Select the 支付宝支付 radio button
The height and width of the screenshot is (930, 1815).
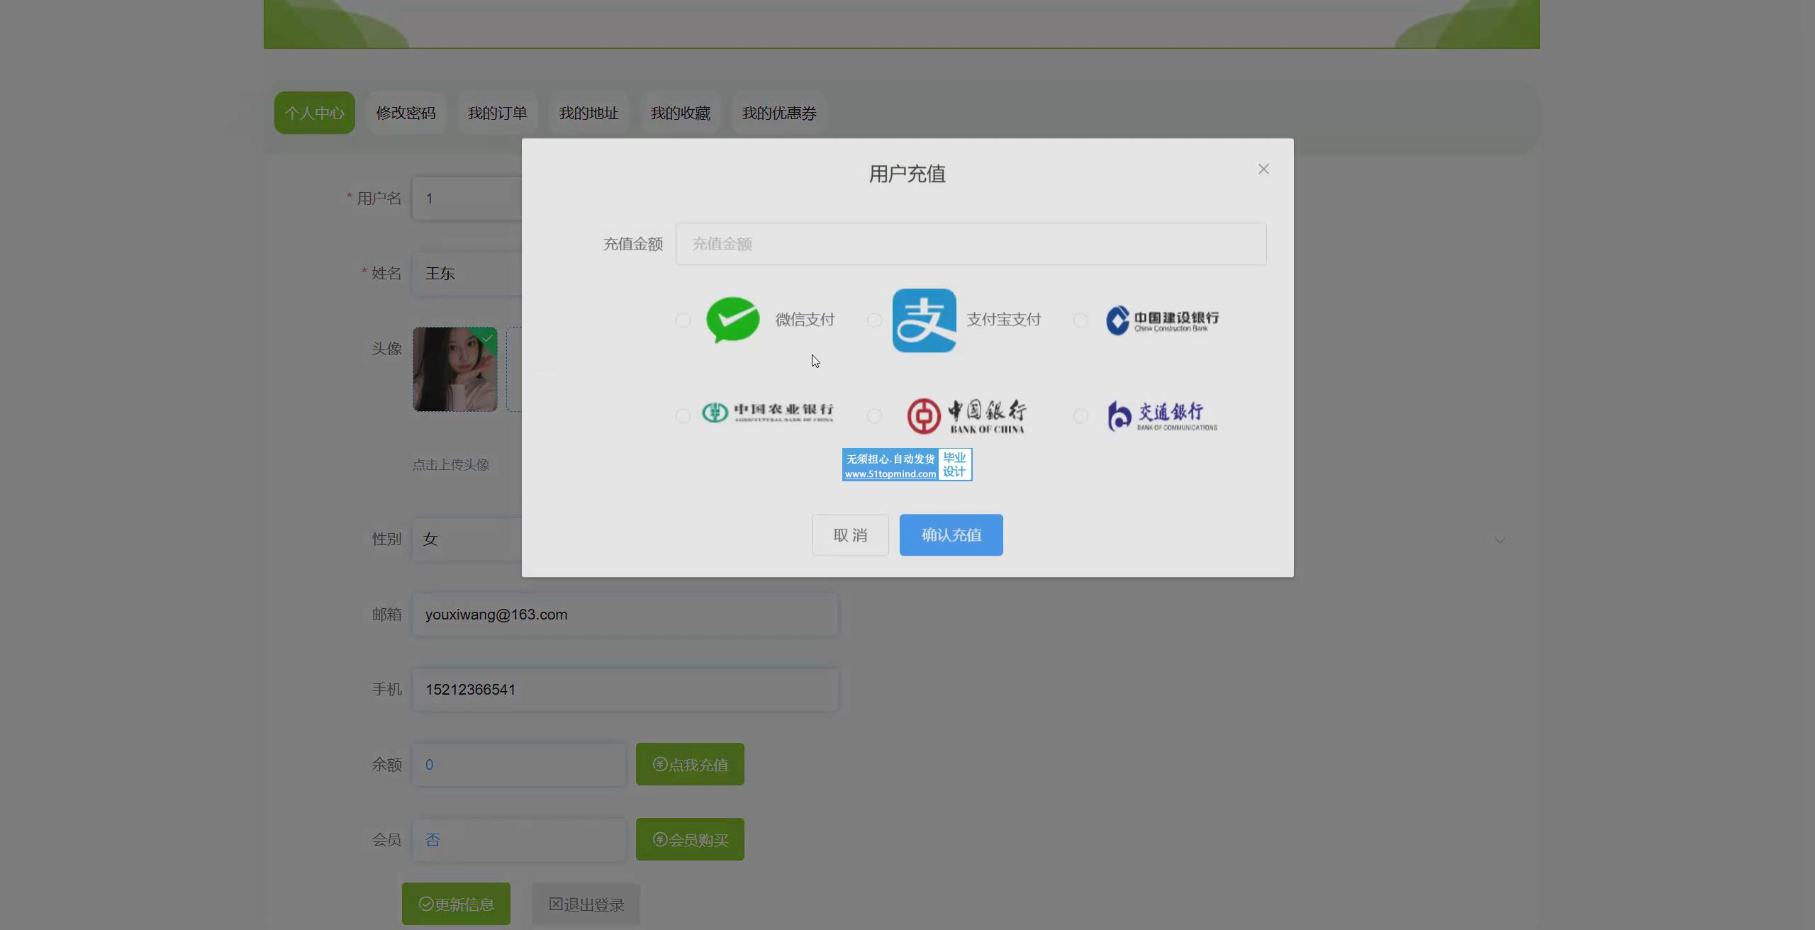pos(874,320)
